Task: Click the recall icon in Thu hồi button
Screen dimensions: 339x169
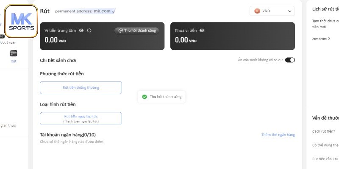Action: [121, 30]
